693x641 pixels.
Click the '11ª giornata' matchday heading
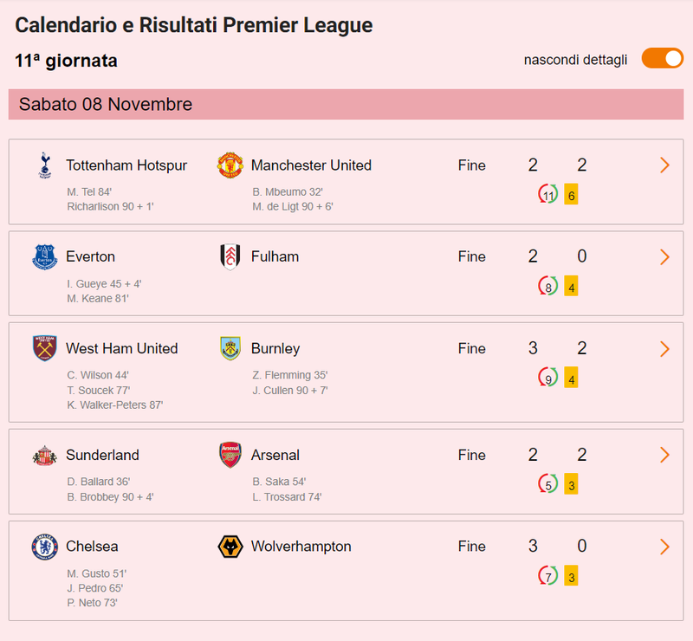click(x=67, y=61)
